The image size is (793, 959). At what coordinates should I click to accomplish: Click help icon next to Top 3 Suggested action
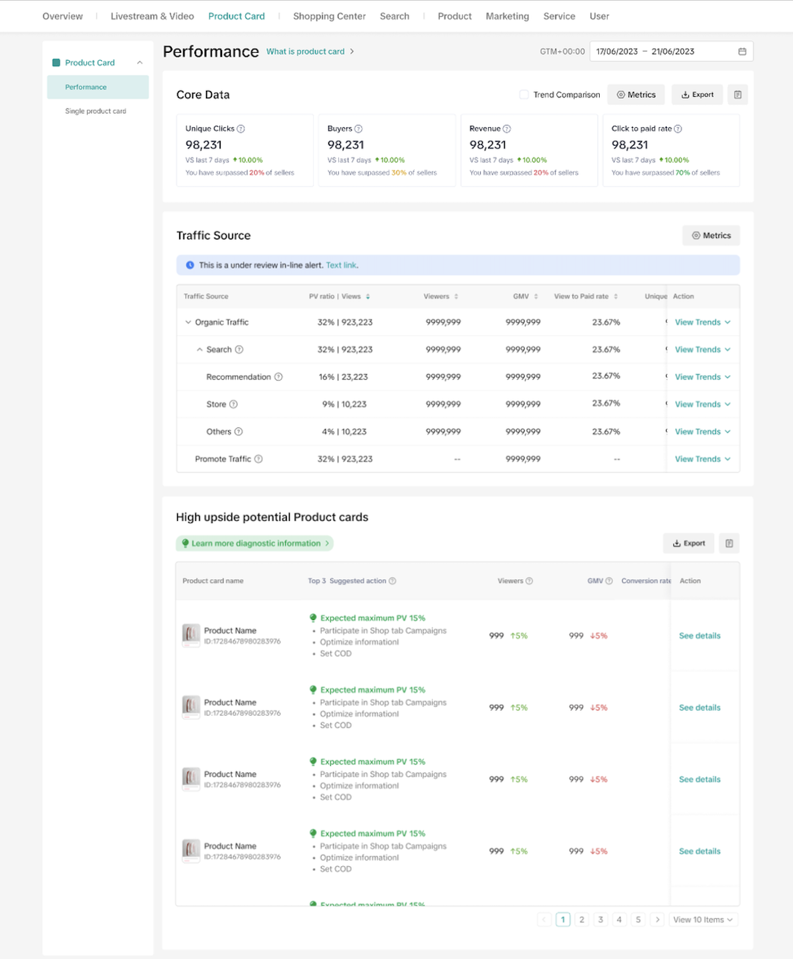392,581
